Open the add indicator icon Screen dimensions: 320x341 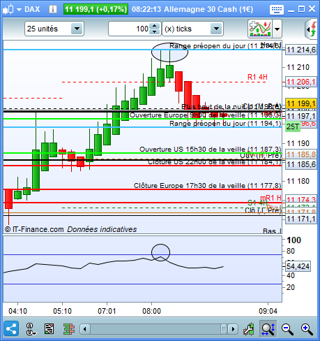click(x=260, y=29)
